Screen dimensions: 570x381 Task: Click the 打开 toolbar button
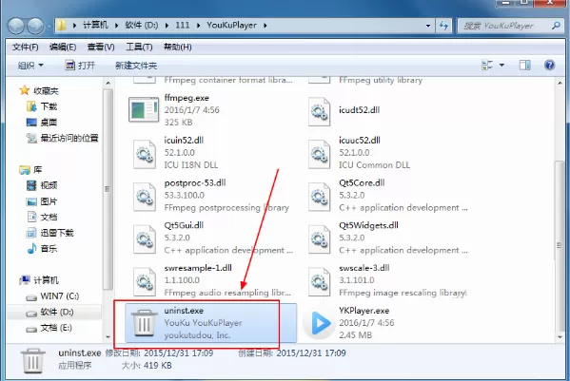[80, 66]
